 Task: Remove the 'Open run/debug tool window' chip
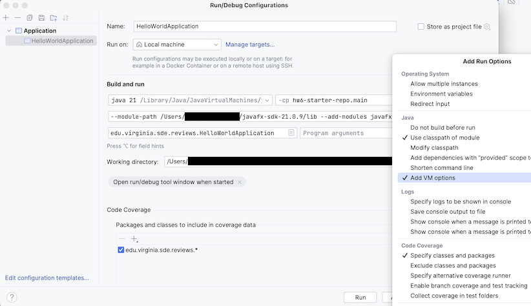tap(240, 182)
